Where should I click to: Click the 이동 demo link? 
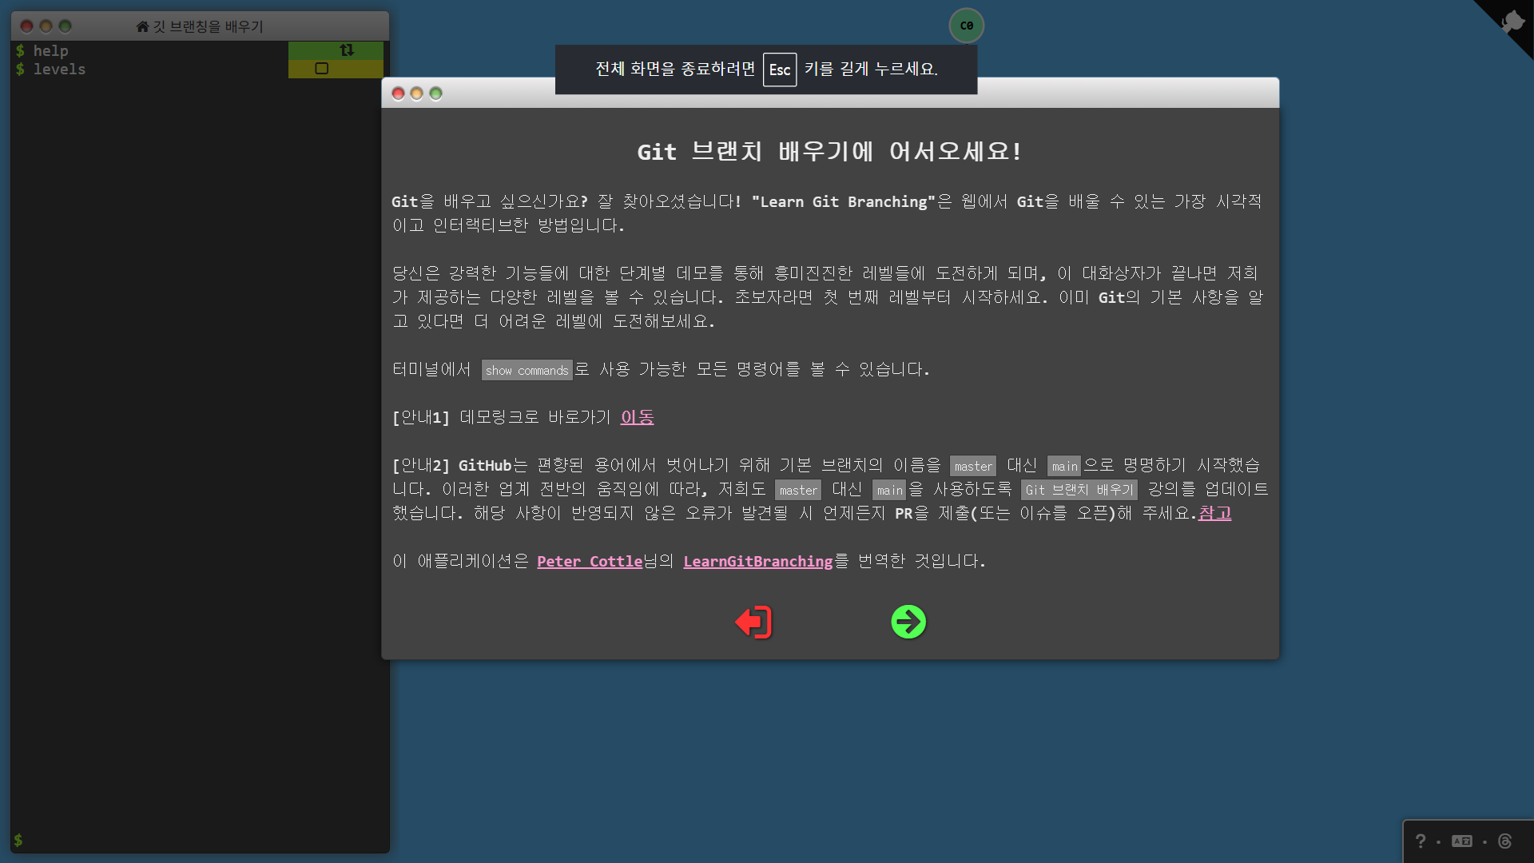click(x=637, y=417)
